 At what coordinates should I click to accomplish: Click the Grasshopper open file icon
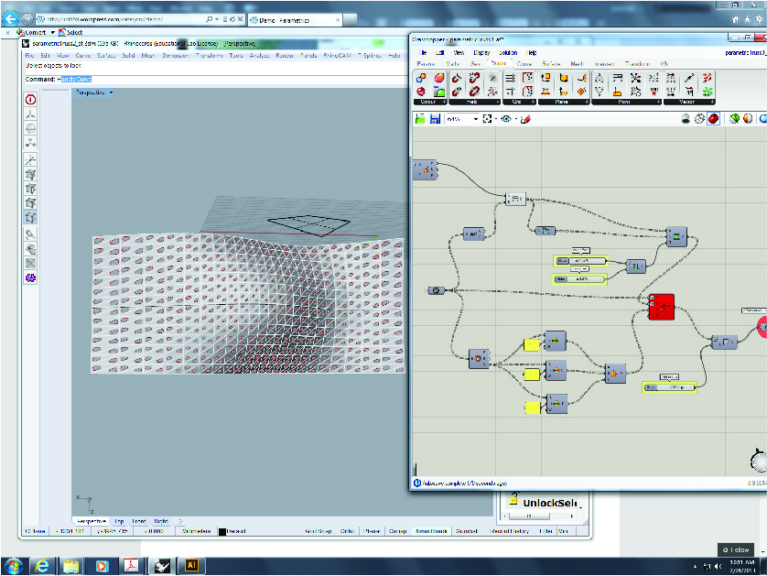[420, 119]
